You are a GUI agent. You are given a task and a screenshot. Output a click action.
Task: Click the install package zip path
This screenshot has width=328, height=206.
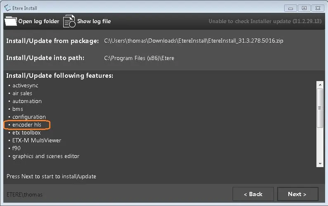(x=194, y=41)
